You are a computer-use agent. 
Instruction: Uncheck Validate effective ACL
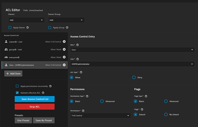pyautogui.click(x=17, y=93)
